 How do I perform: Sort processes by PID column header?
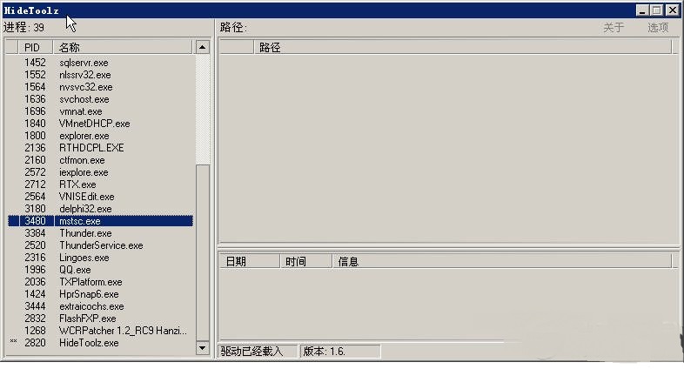pos(36,47)
